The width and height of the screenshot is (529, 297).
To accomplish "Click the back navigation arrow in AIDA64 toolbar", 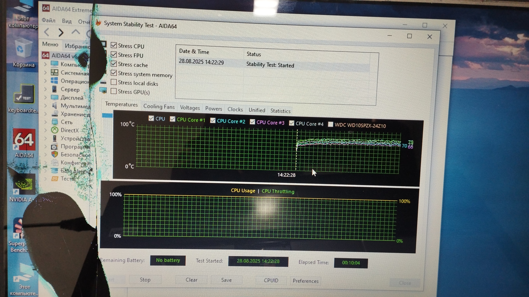I will 47,32.
